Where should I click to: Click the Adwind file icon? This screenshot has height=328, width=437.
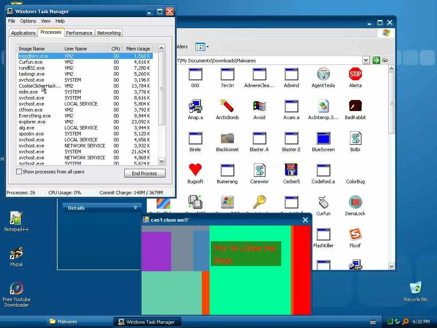pyautogui.click(x=291, y=74)
